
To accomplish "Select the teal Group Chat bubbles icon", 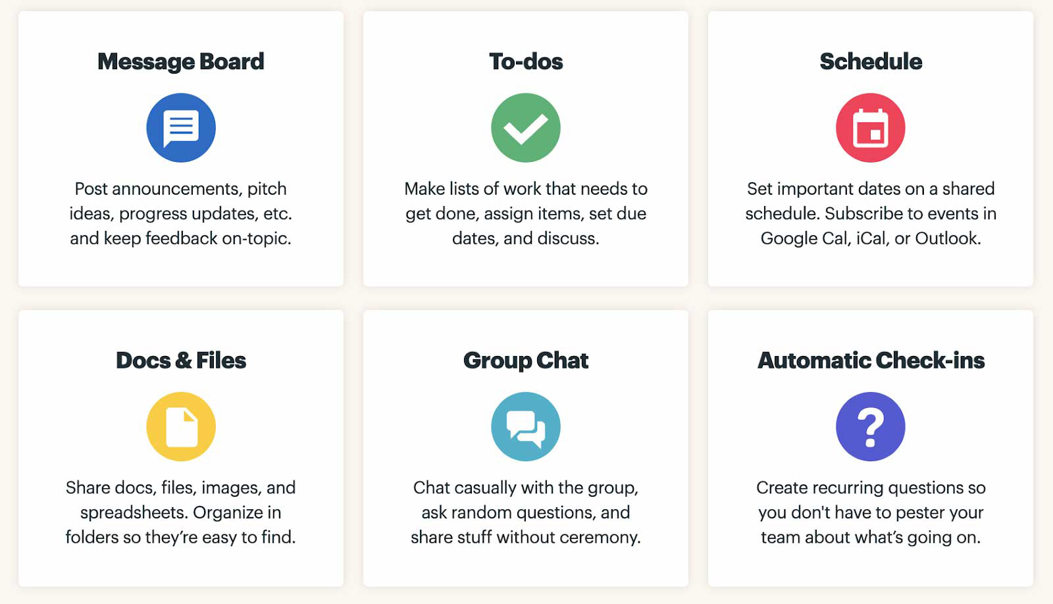I will pyautogui.click(x=525, y=426).
